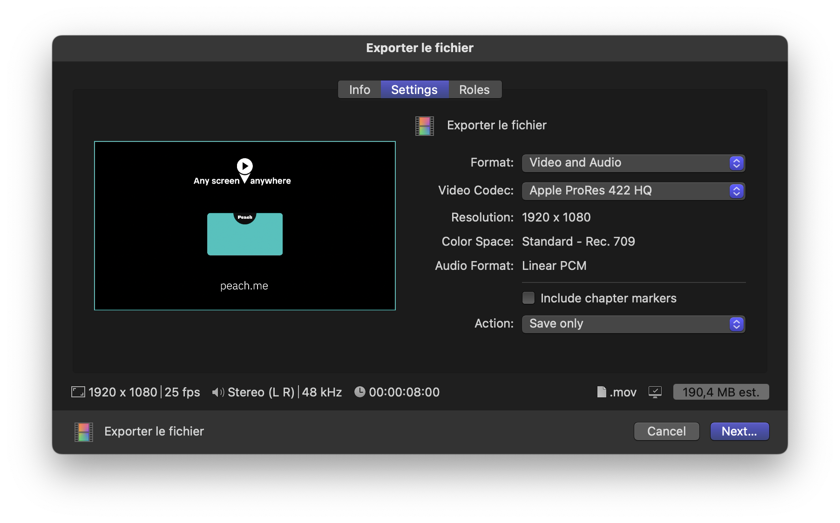Click the frame size icon next to 1920 x 1080
The height and width of the screenshot is (523, 840).
(x=78, y=392)
